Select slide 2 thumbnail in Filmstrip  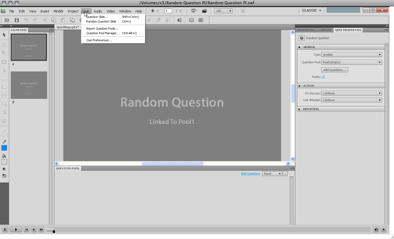click(29, 85)
